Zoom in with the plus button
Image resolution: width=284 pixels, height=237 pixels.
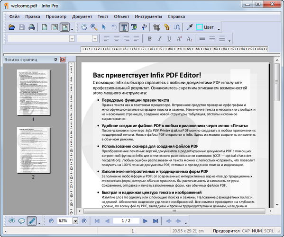(x=84, y=221)
